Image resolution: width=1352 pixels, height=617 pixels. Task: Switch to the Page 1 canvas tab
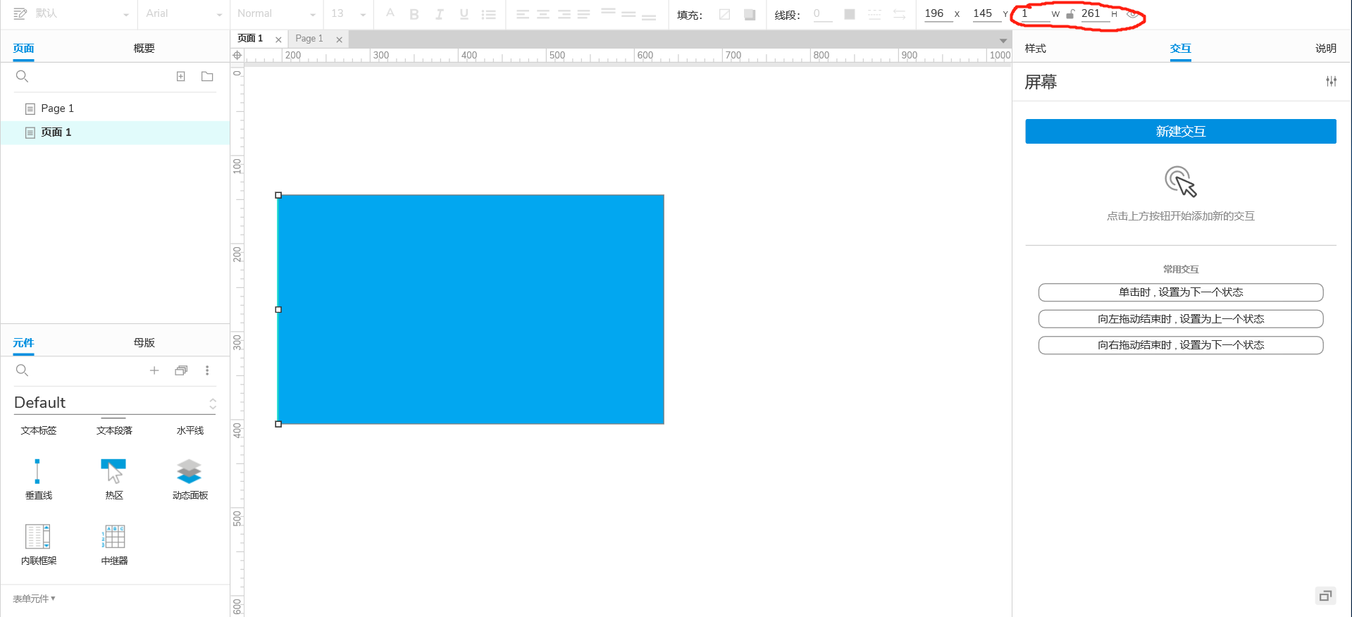coord(309,39)
